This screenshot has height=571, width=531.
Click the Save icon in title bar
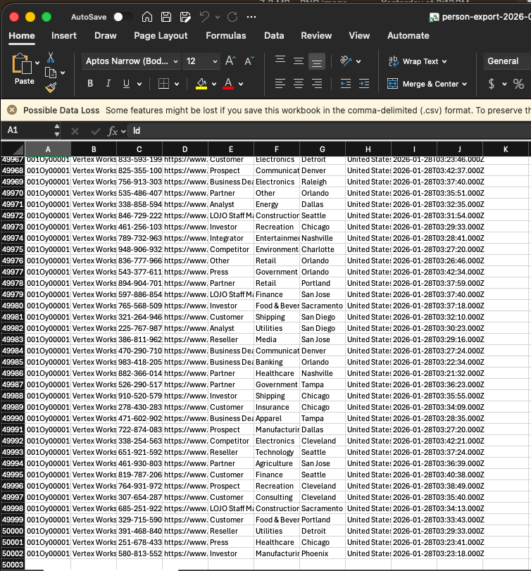pos(165,17)
